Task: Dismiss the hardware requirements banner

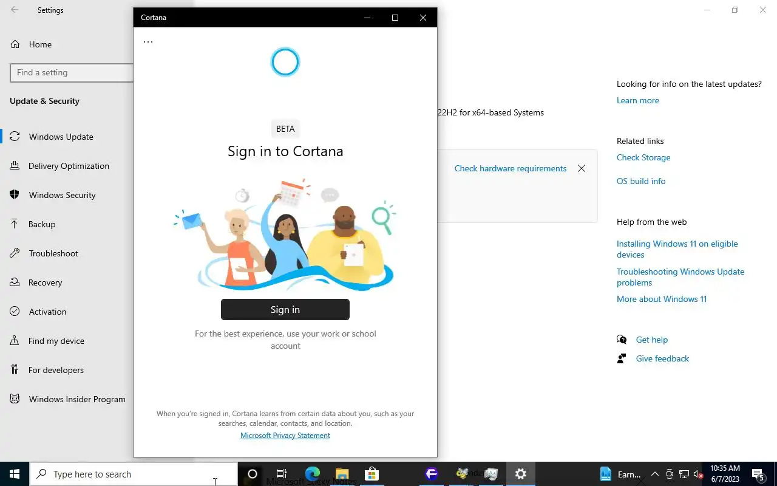Action: (582, 168)
